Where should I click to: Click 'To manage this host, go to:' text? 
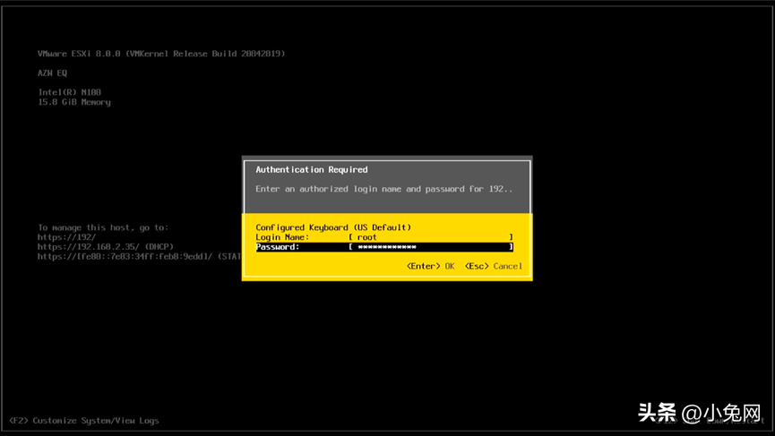(x=103, y=227)
